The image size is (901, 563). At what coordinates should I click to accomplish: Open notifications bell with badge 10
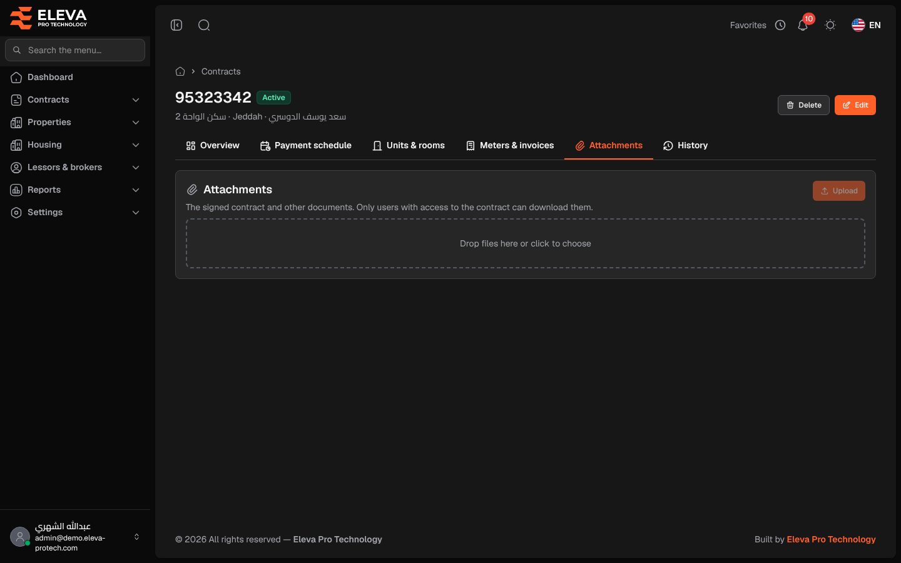tap(803, 25)
